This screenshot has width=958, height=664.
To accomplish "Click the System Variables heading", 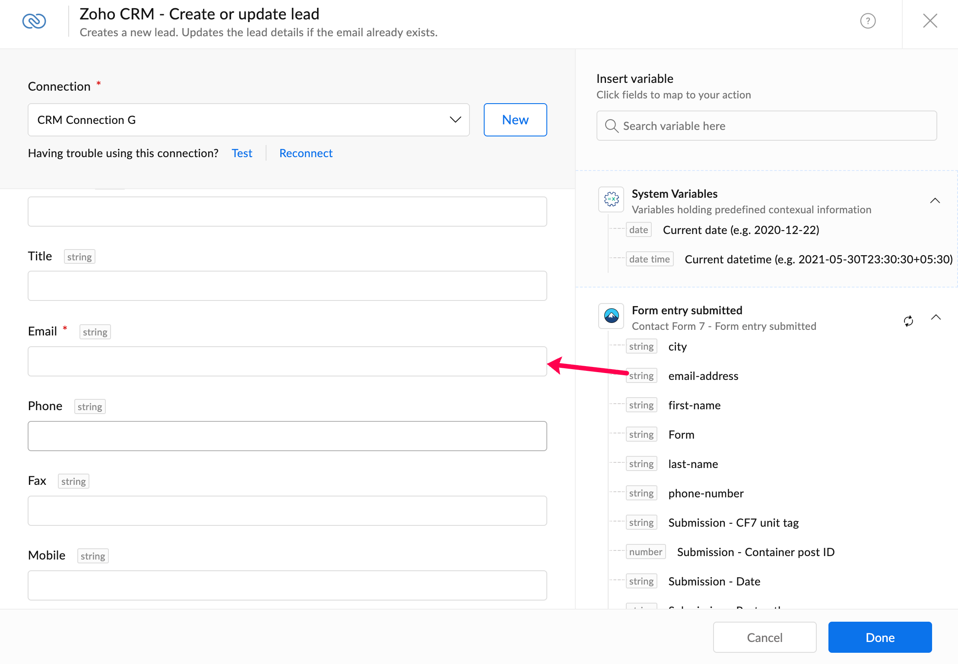I will pos(675,193).
